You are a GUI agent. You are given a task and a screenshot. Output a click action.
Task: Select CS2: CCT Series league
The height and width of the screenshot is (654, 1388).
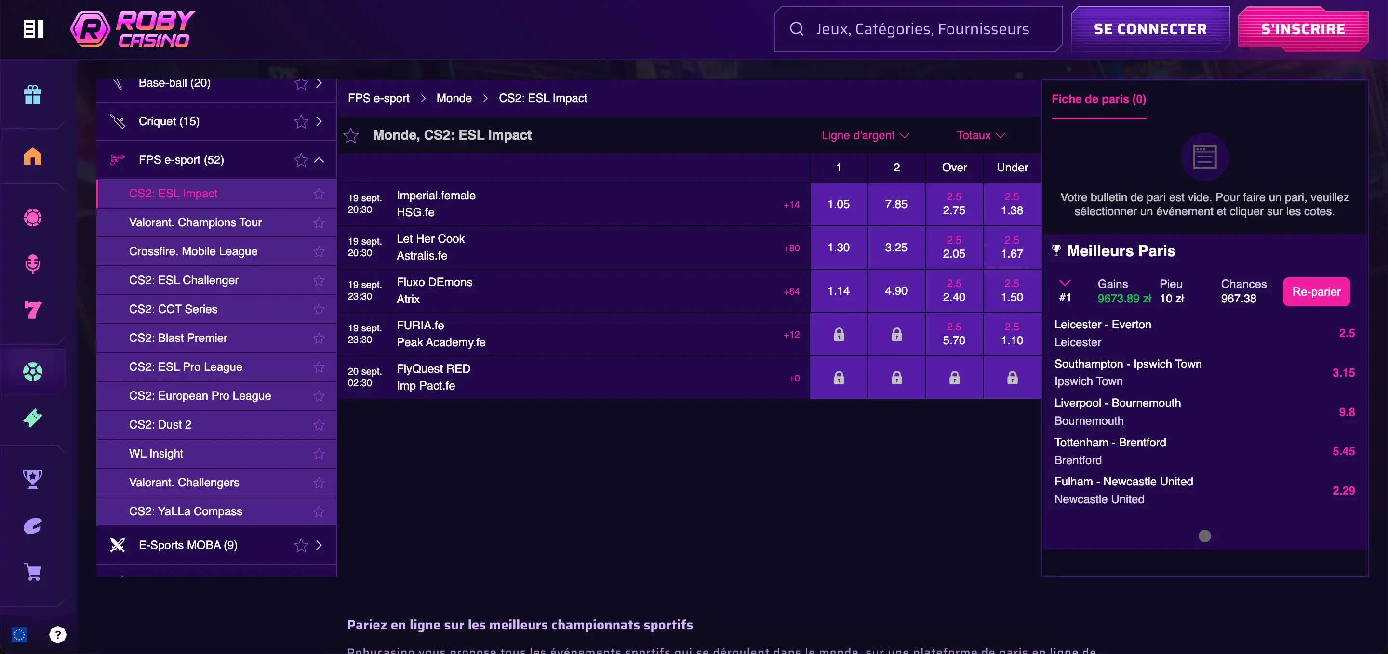click(x=216, y=309)
